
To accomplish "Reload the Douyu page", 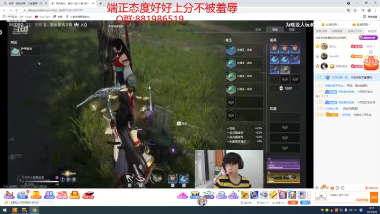I will click(x=17, y=10).
